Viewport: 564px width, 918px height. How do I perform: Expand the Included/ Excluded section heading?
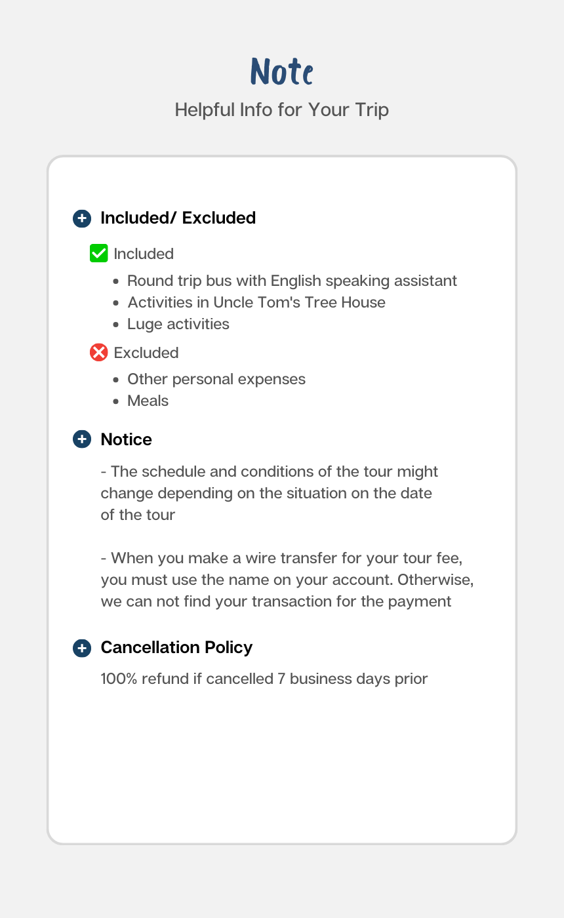pyautogui.click(x=178, y=218)
